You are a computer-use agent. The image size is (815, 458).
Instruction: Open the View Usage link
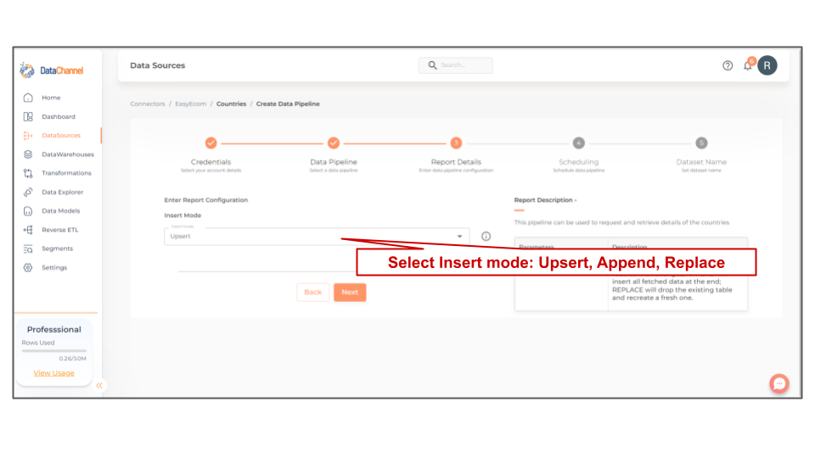point(54,373)
